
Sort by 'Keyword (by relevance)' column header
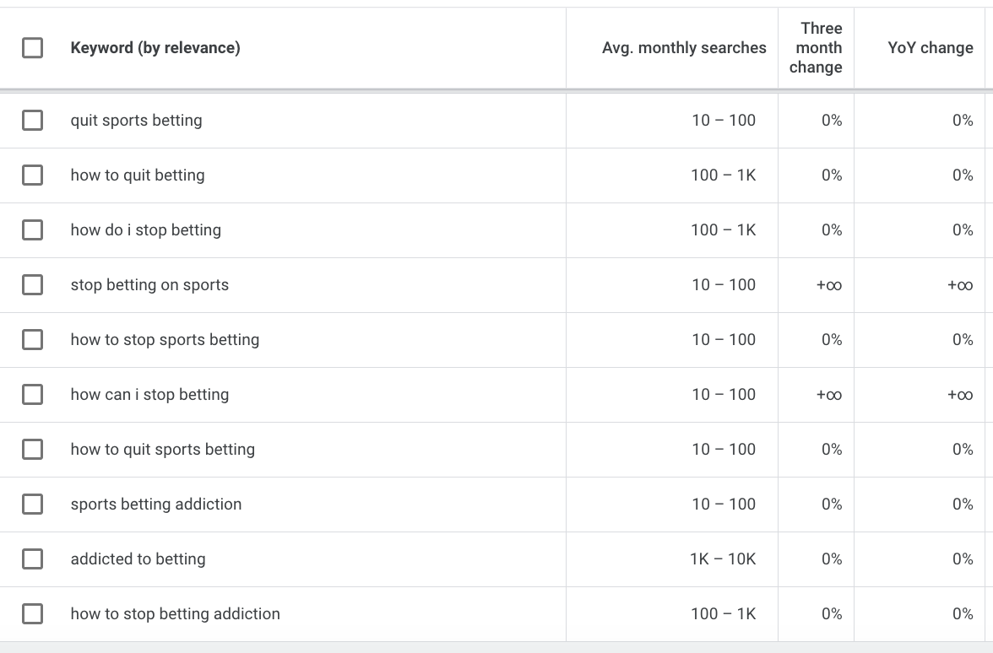[155, 48]
